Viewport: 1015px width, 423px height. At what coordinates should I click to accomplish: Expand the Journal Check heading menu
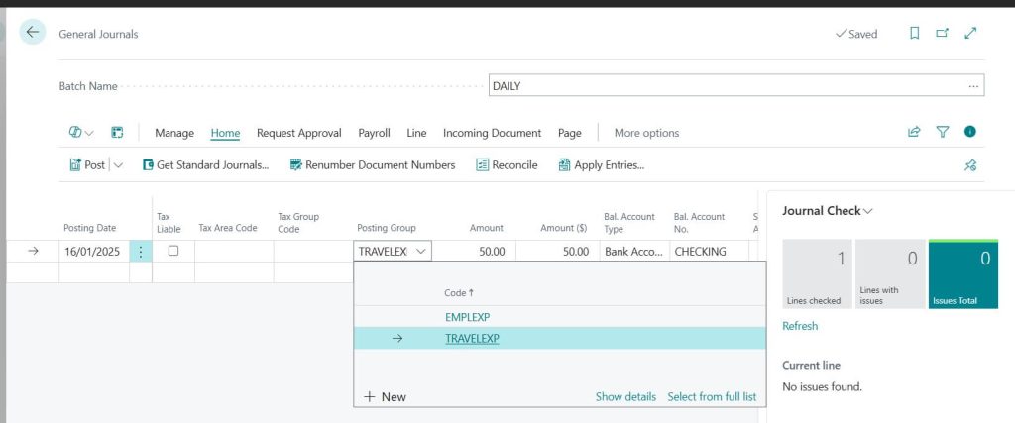coord(868,211)
